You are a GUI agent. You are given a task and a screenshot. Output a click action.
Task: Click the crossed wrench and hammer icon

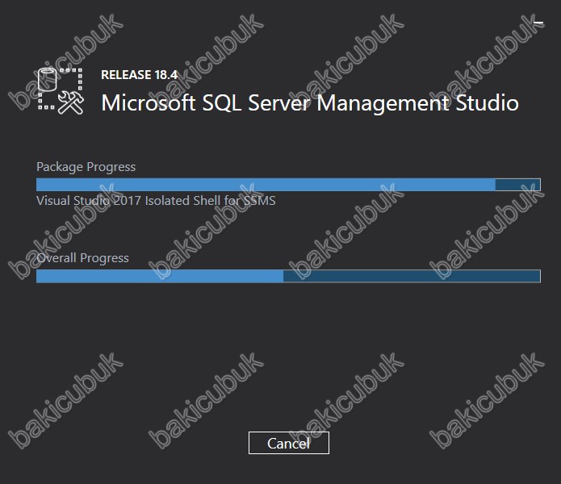point(71,102)
